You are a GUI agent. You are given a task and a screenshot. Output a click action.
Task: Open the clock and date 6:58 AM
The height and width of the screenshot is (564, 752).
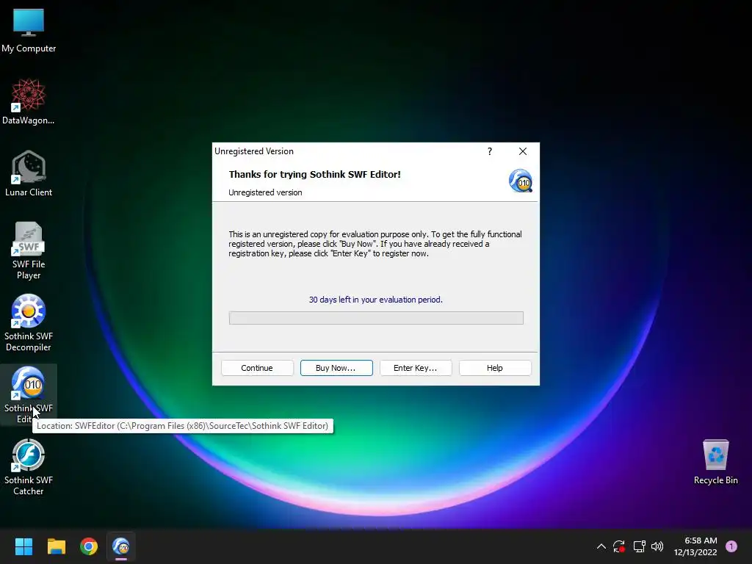695,546
